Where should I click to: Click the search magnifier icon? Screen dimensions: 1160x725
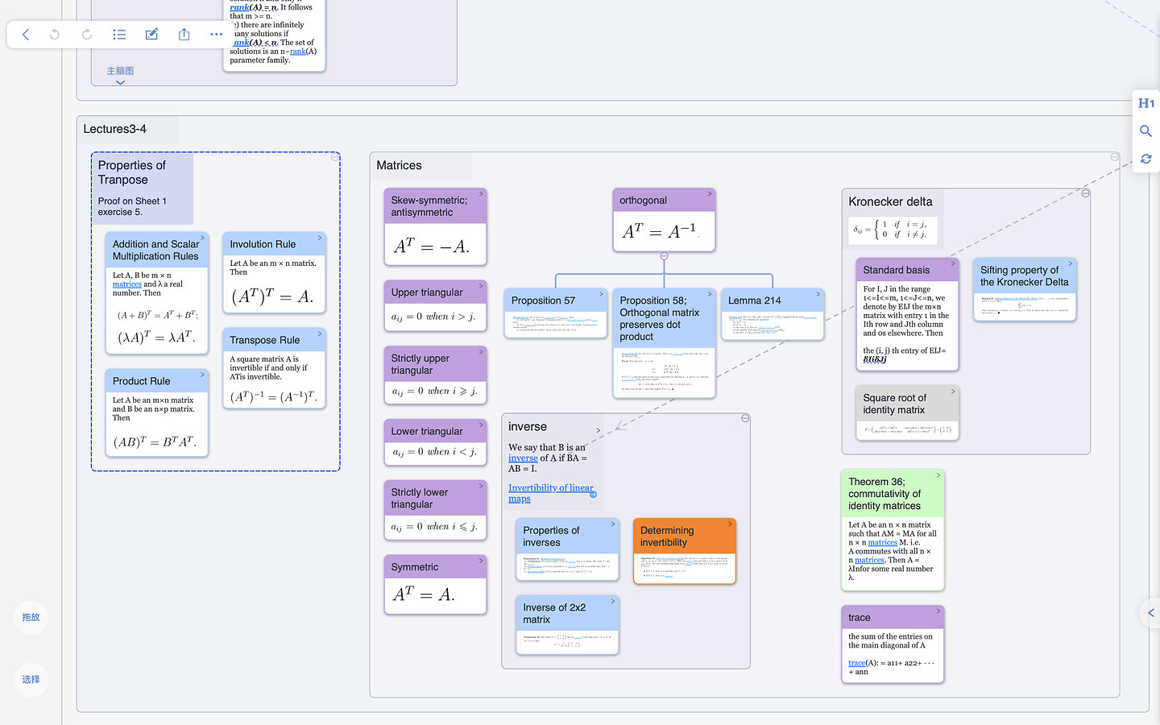tap(1146, 130)
